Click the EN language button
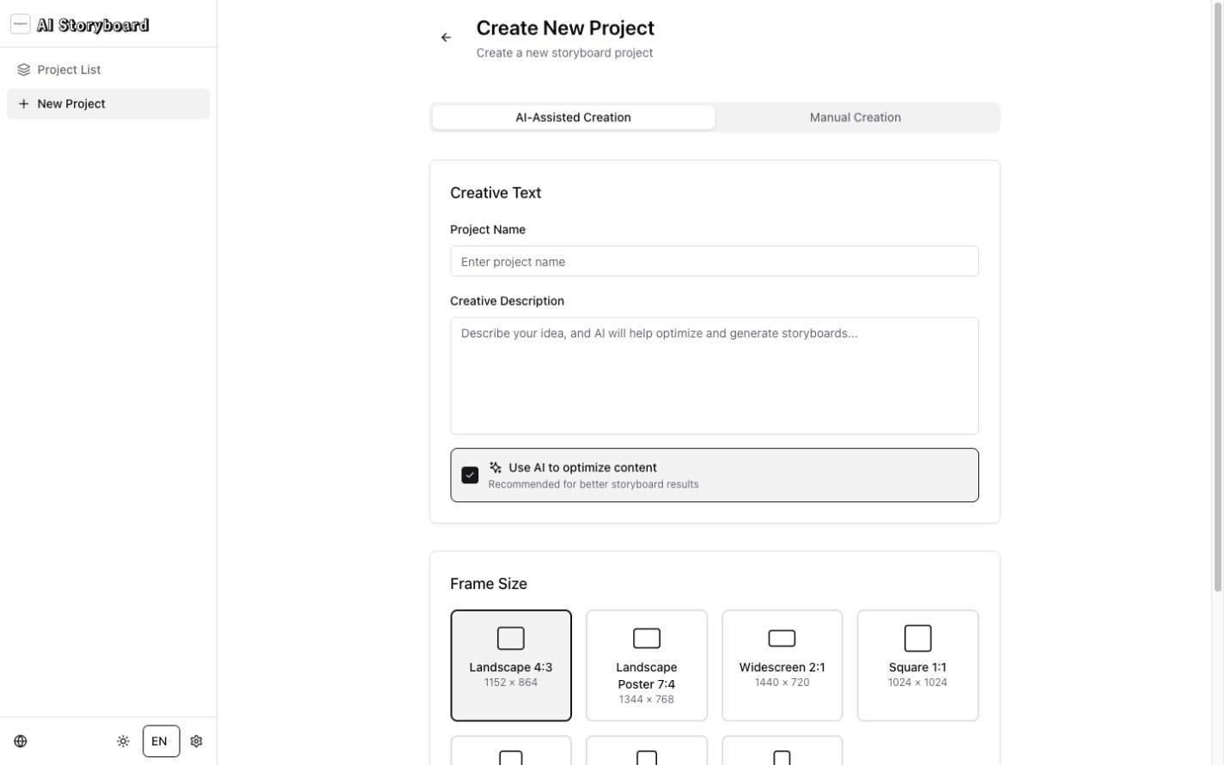Image resolution: width=1224 pixels, height=765 pixels. [161, 742]
